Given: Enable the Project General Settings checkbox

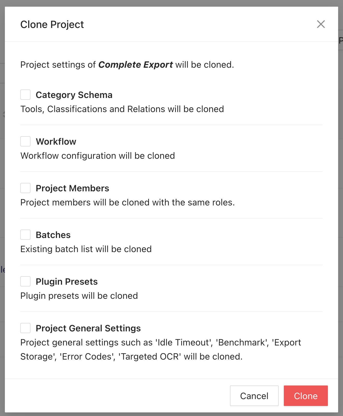Looking at the screenshot, I should click(x=25, y=328).
